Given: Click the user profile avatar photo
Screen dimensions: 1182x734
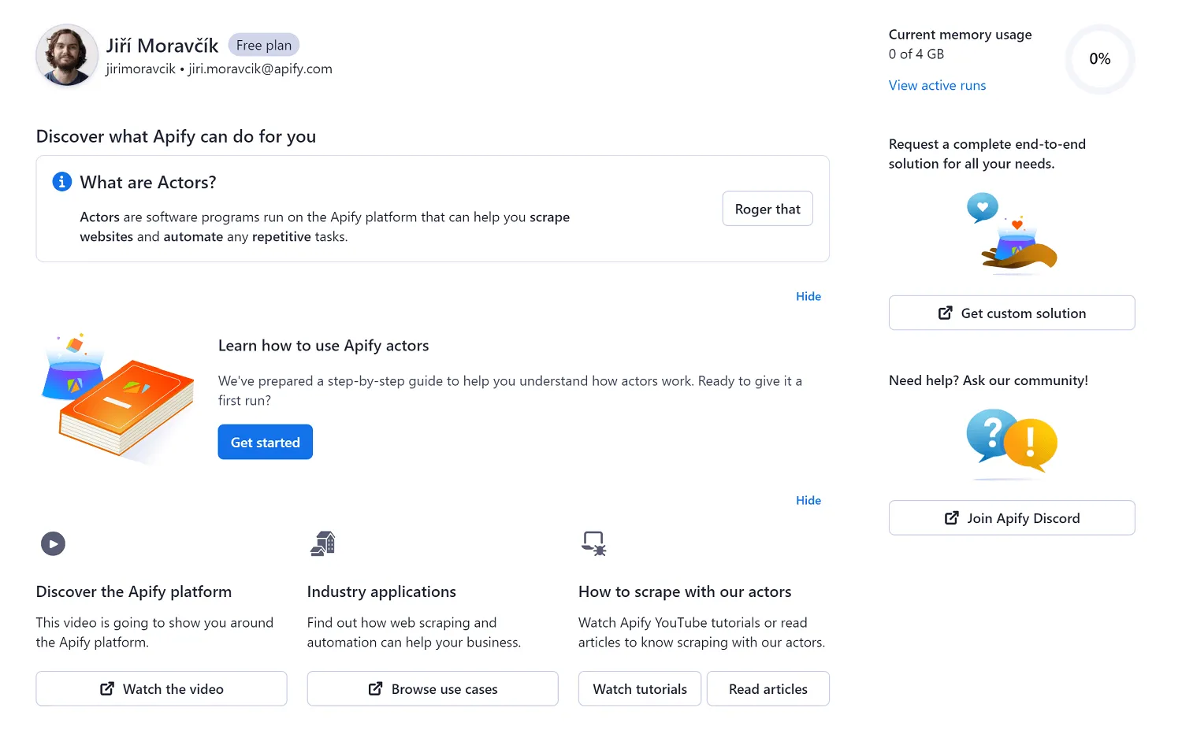Looking at the screenshot, I should coord(67,56).
